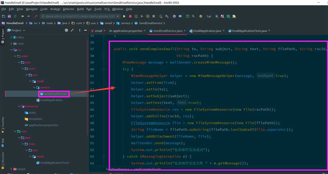Viewport: 328px width, 174px height.
Task: Click the Synchronize refresh toolbar icon
Action: click(x=15, y=16)
